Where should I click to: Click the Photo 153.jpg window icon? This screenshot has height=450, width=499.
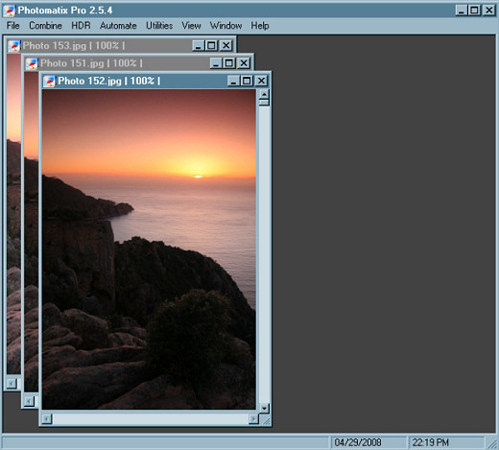(x=14, y=46)
